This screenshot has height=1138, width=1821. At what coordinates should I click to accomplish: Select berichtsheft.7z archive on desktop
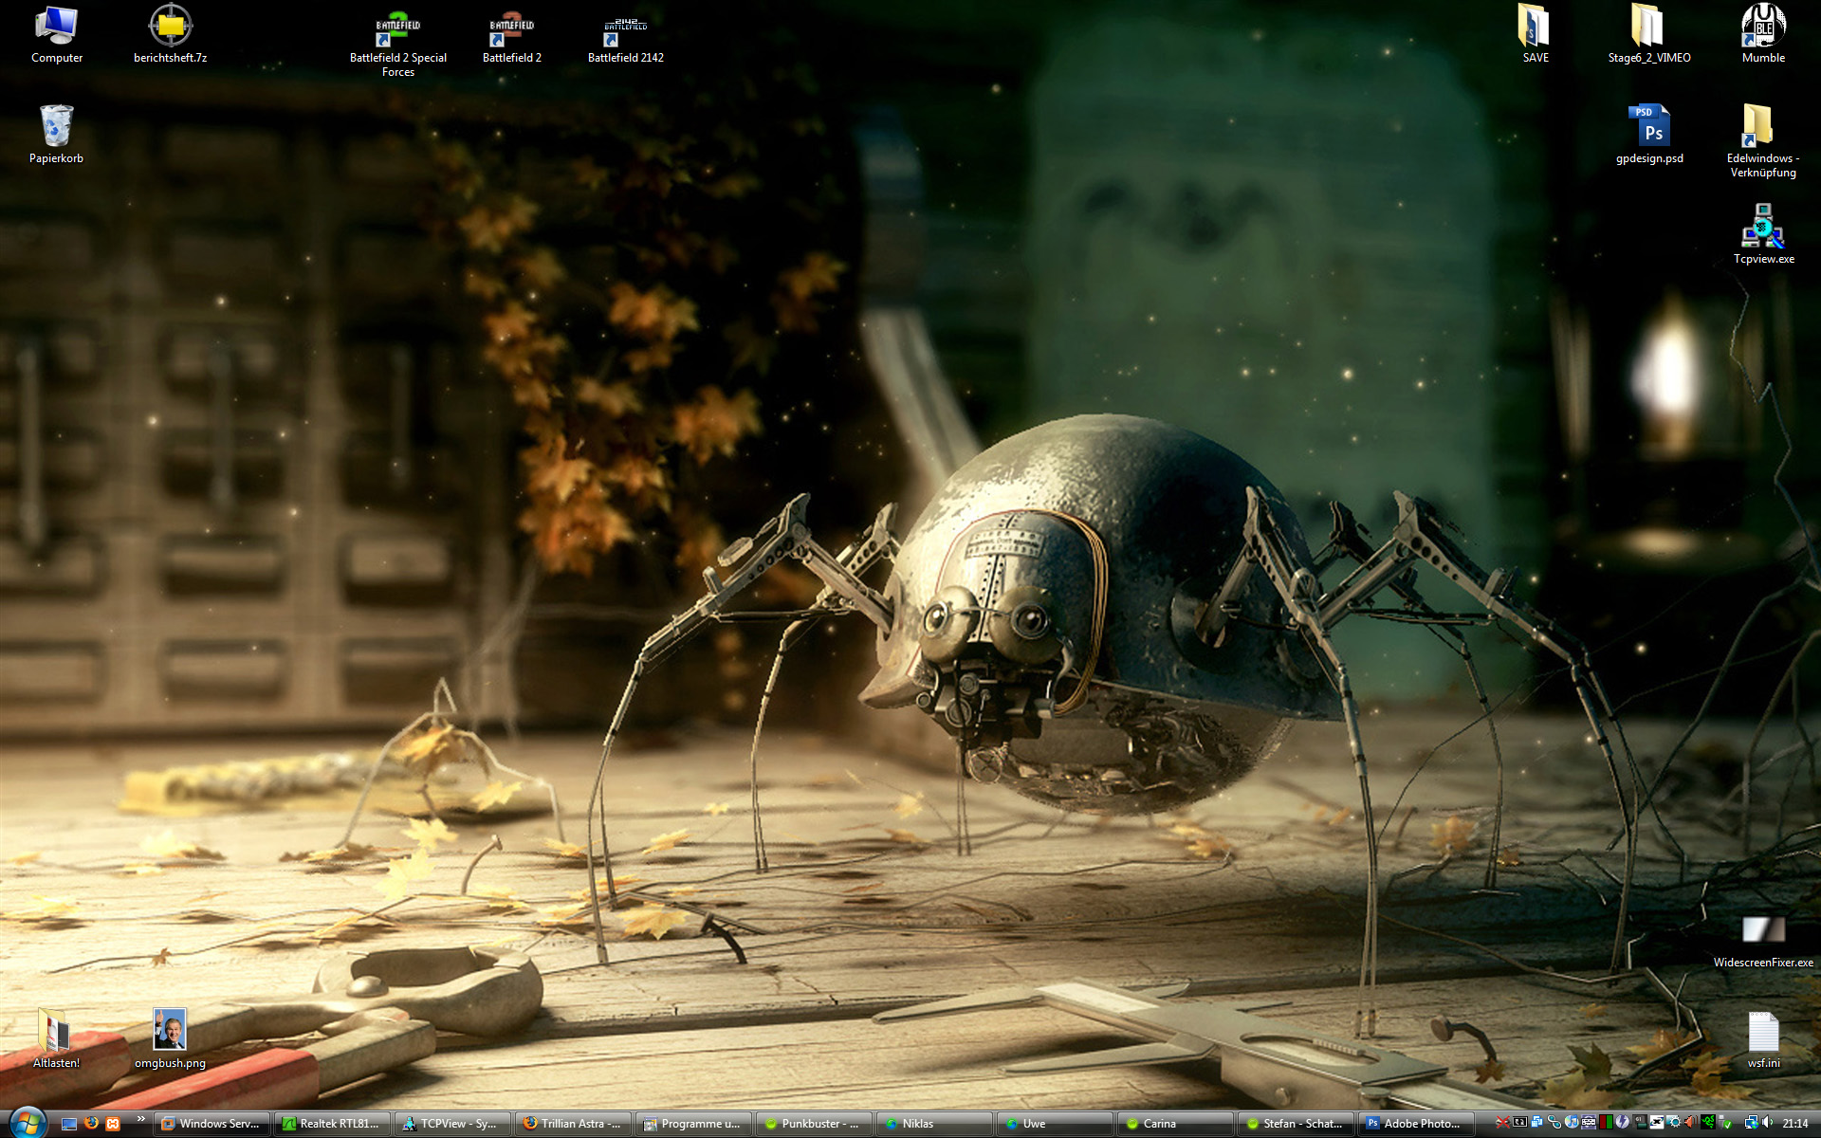pyautogui.click(x=171, y=35)
